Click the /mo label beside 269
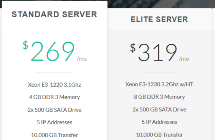Image resolution: width=215 pixels, height=140 pixels. [82, 59]
